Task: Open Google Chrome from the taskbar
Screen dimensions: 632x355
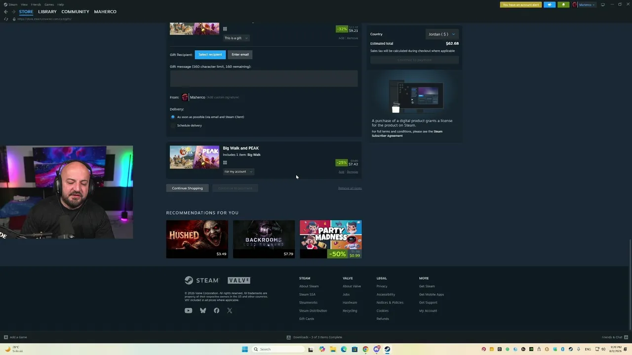Action: (365, 349)
